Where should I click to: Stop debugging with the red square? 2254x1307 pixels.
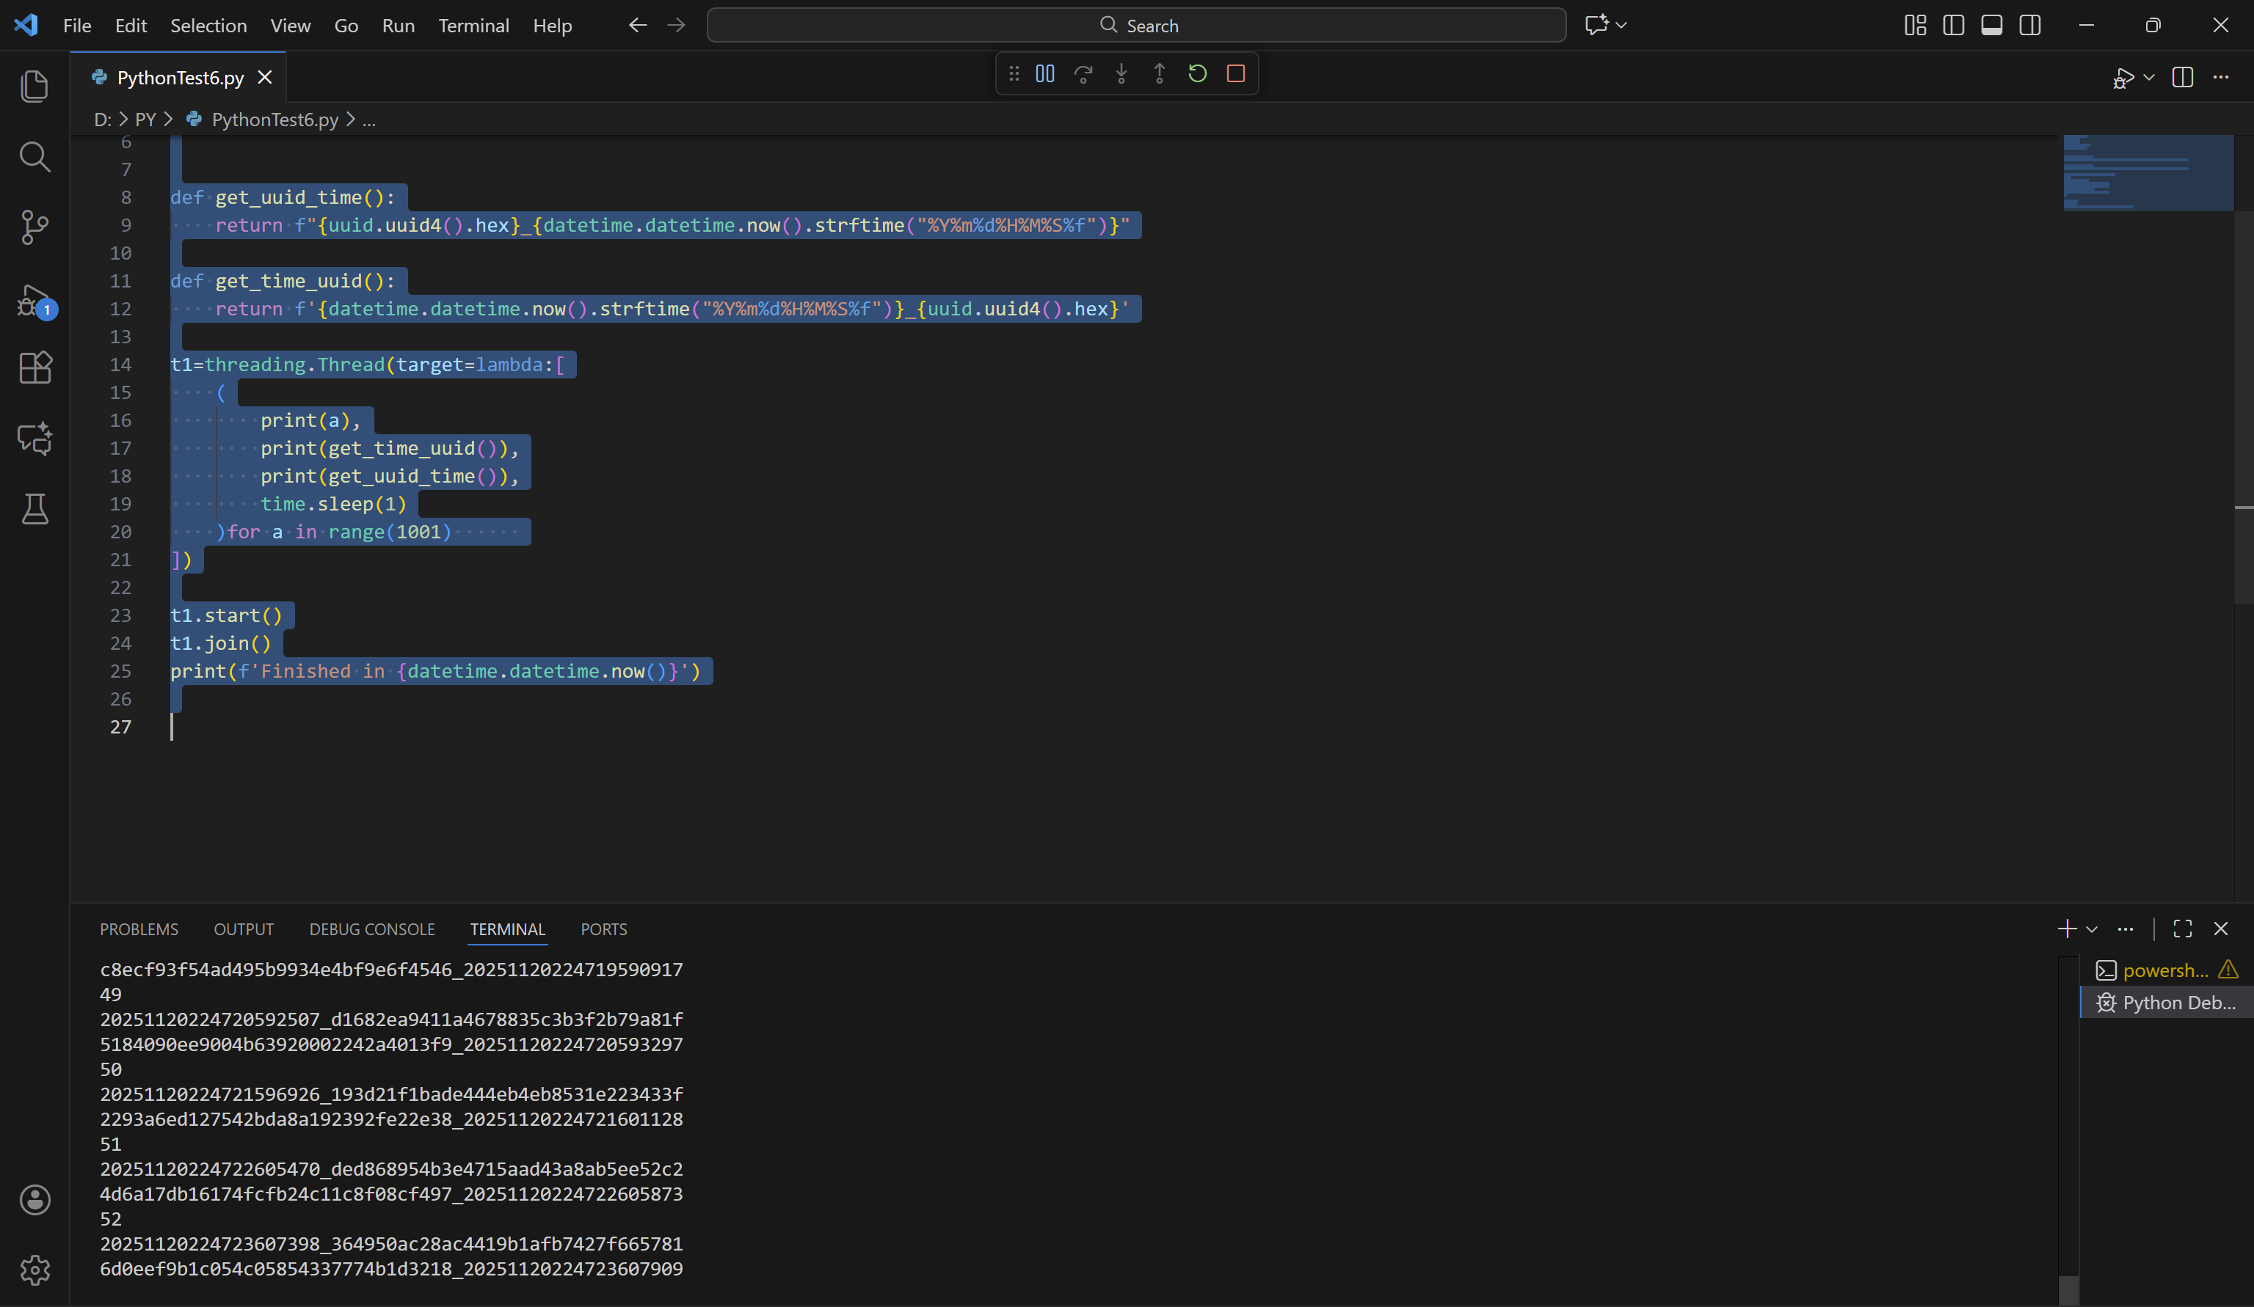click(1236, 74)
